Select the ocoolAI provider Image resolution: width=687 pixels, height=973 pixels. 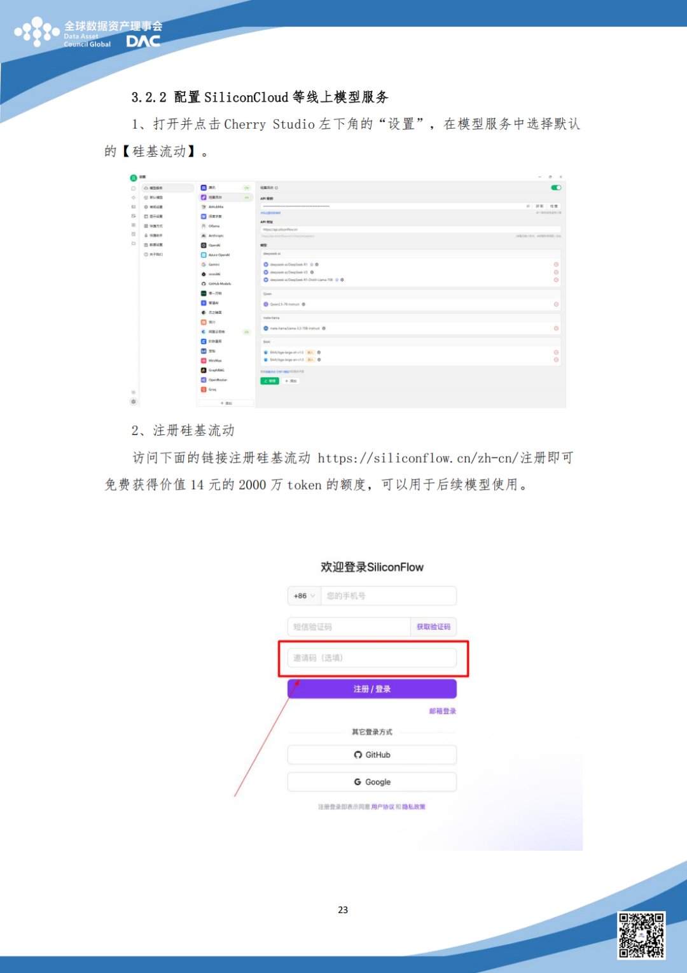226,274
